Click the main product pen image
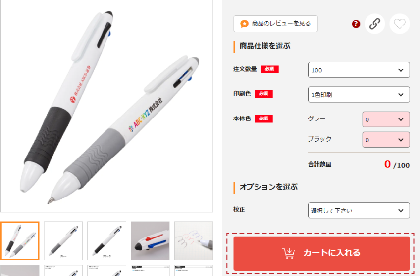Viewport: 420px width, 276px height. tap(106, 106)
